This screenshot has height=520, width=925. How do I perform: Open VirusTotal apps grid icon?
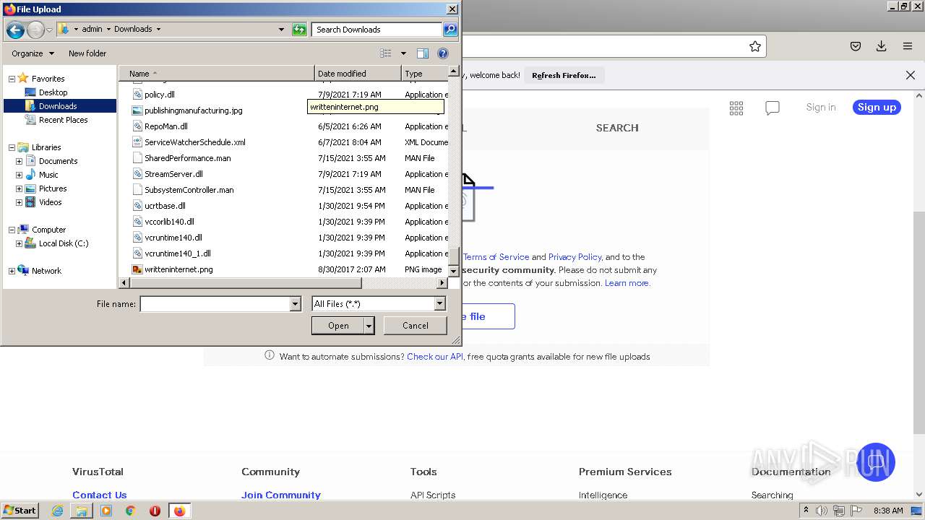[x=736, y=108]
